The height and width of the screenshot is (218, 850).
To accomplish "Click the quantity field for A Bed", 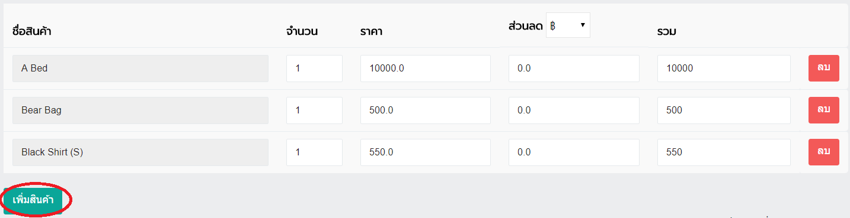I will click(x=314, y=69).
